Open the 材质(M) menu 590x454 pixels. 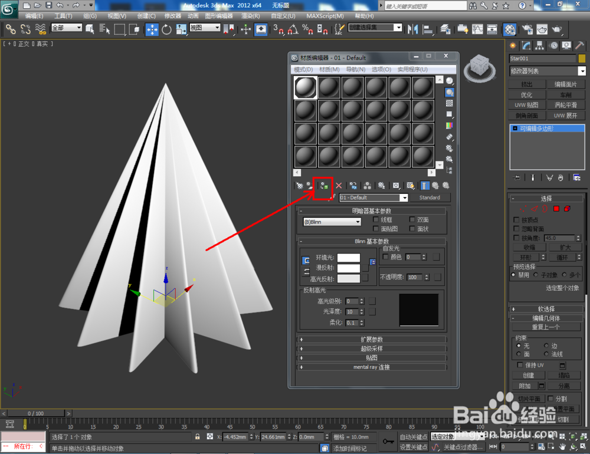tap(329, 69)
